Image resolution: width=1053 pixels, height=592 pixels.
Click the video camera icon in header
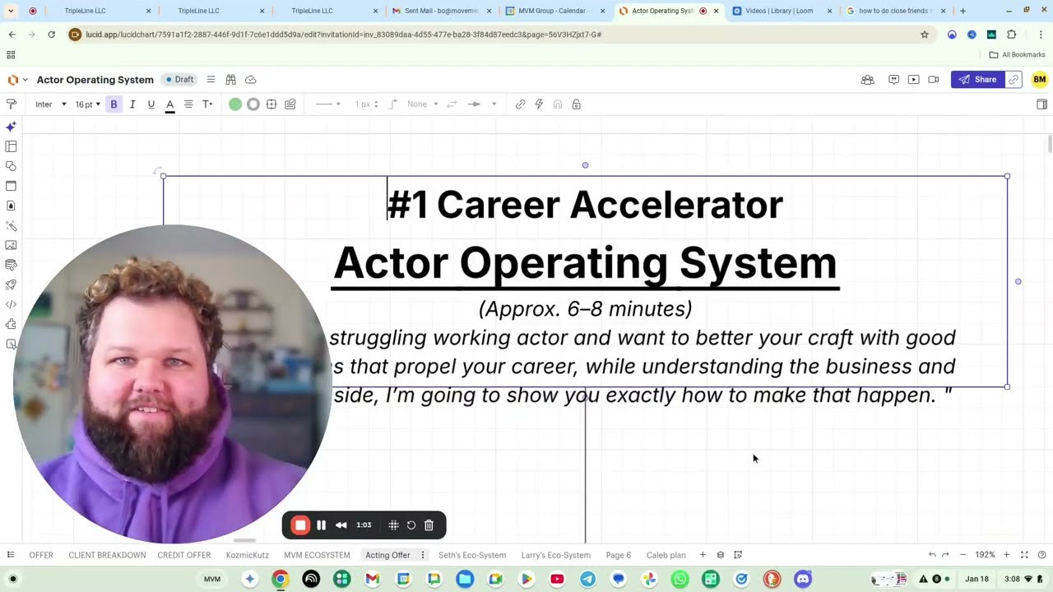pos(933,80)
